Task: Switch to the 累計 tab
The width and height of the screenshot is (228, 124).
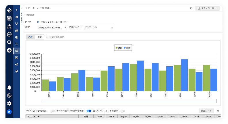Action: tap(39, 37)
